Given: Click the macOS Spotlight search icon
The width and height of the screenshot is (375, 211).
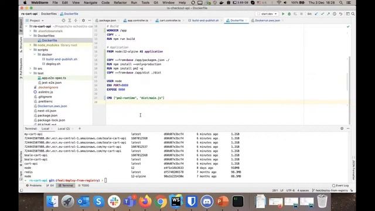Looking at the screenshot, I should (341, 2).
